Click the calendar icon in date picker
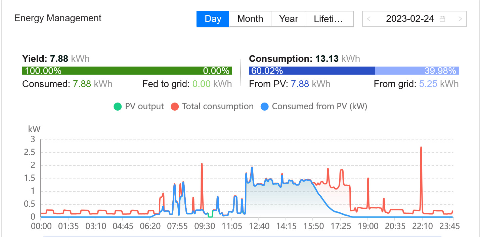 point(442,19)
